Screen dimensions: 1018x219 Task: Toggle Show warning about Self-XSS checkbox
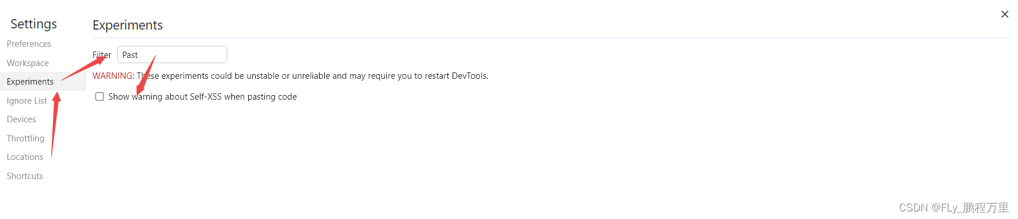point(100,97)
